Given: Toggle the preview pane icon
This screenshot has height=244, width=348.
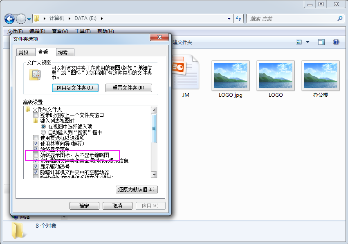Looking at the screenshot, I should tap(321, 42).
